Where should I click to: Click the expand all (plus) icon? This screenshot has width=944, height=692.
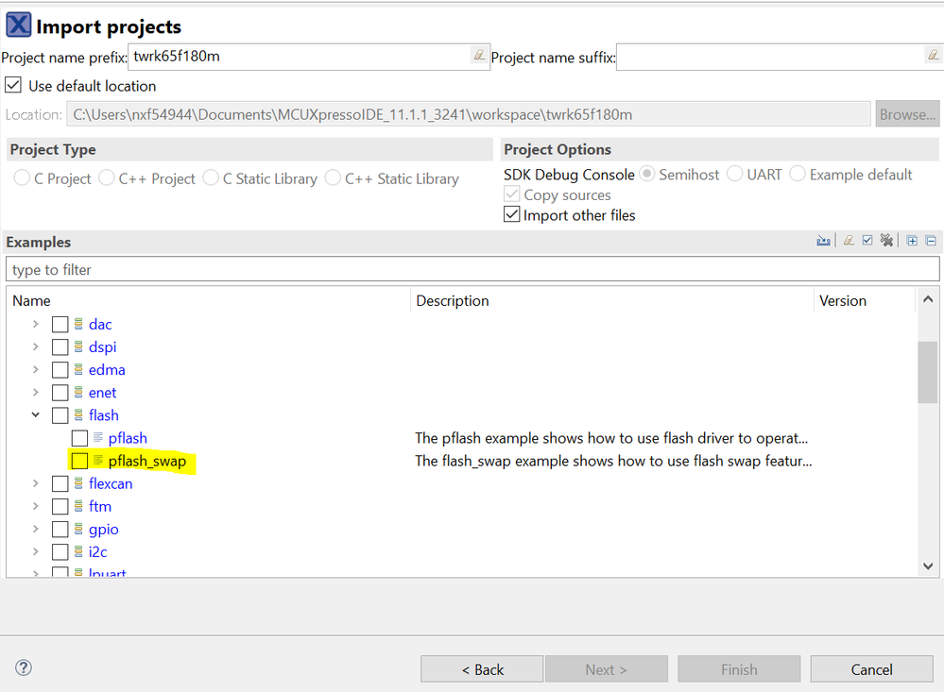912,242
